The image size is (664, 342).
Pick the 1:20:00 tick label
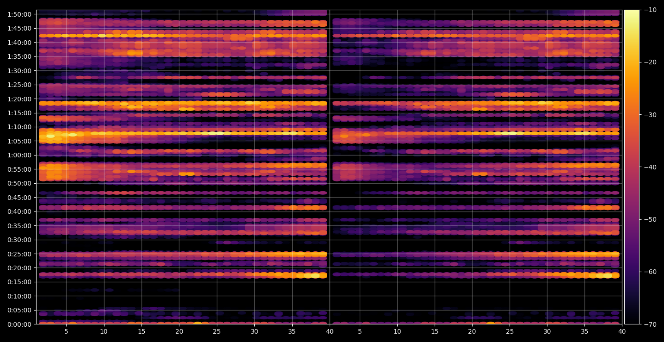click(x=19, y=99)
